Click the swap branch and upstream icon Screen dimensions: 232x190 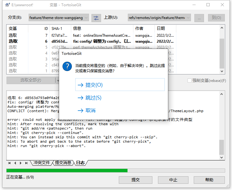[96, 18]
